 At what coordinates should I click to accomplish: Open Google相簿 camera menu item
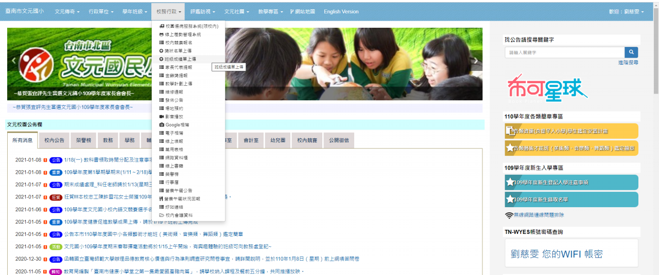coord(177,125)
